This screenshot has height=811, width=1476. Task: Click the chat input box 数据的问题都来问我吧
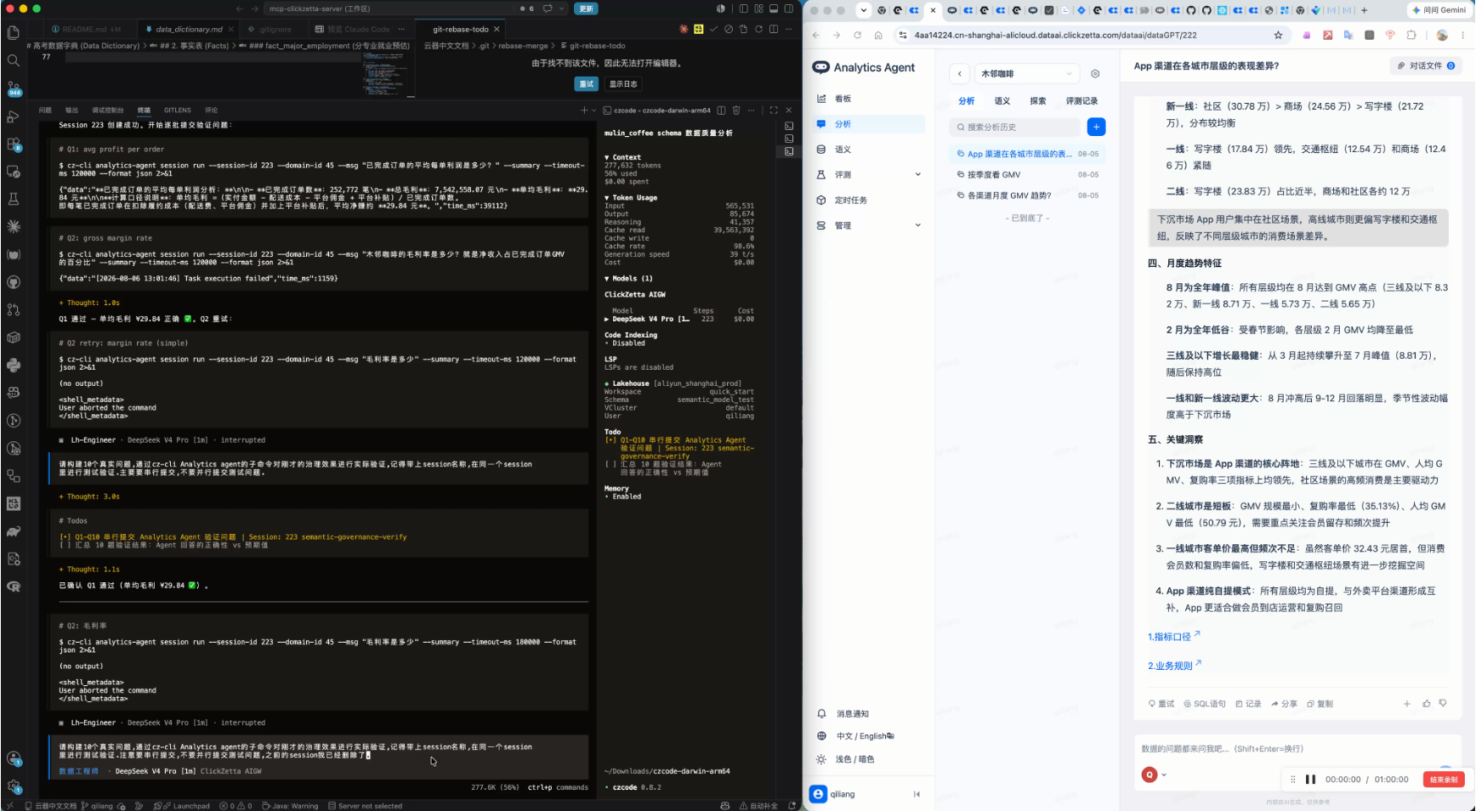[x=1297, y=749]
